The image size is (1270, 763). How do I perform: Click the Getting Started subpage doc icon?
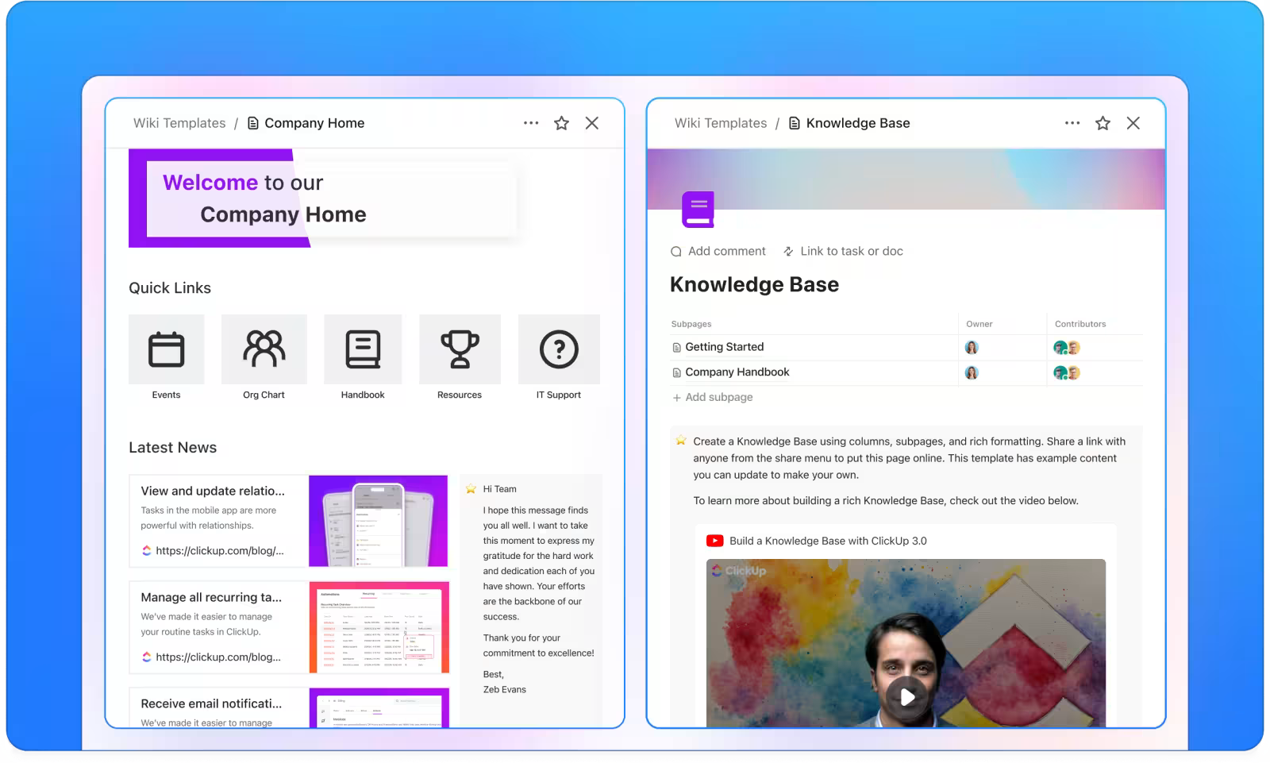(678, 347)
